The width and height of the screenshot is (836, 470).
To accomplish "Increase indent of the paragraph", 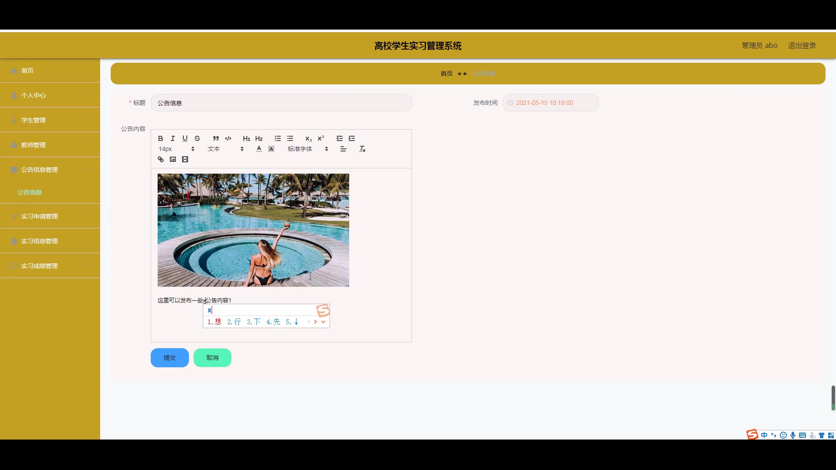I will pyautogui.click(x=352, y=138).
